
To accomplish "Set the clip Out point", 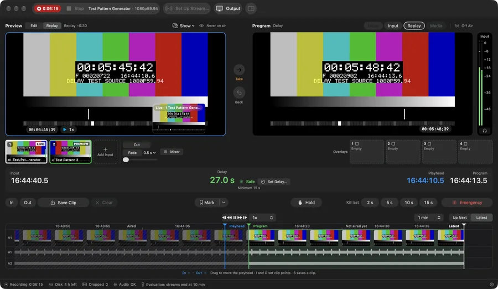I will [28, 203].
